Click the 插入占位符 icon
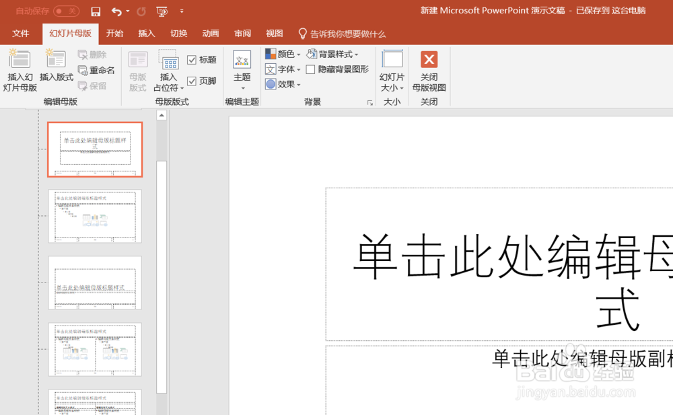This screenshot has height=415, width=673. [169, 60]
